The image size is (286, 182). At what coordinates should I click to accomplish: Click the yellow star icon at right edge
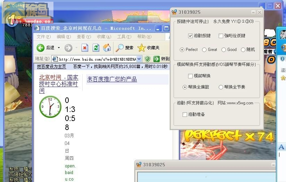coord(283,78)
